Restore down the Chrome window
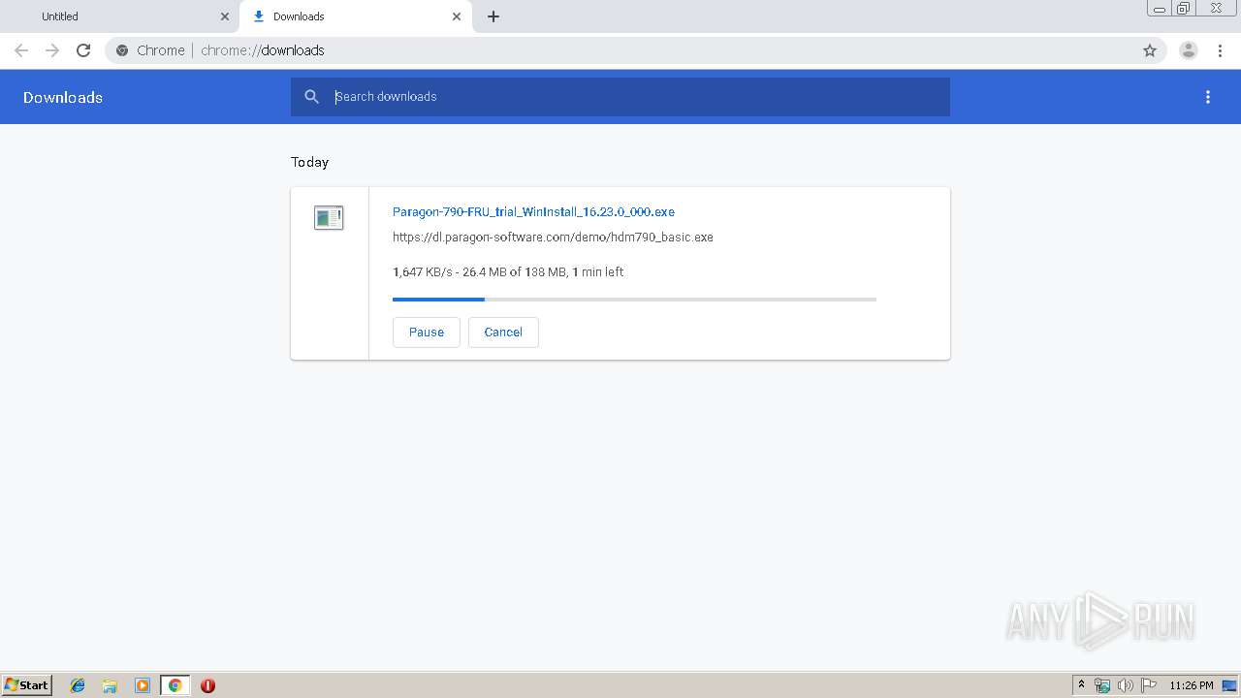The width and height of the screenshot is (1241, 698). (1184, 9)
